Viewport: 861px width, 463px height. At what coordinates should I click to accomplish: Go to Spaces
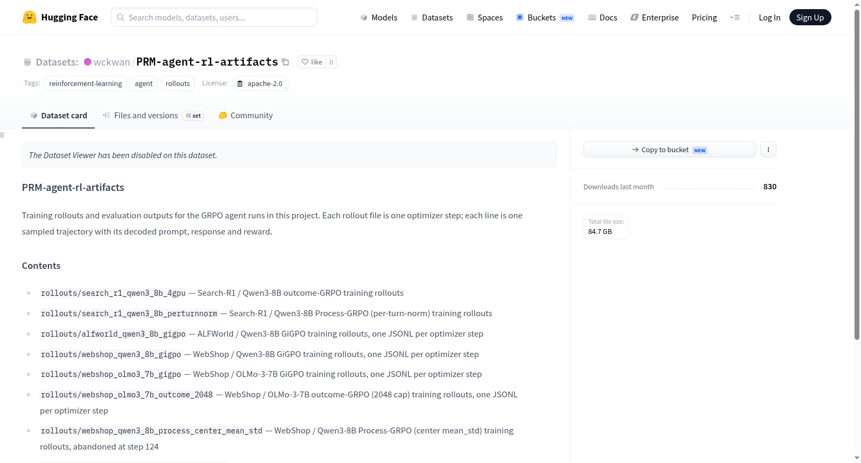pos(485,17)
